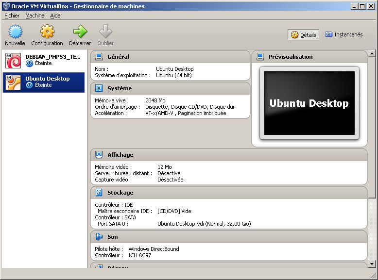This screenshot has height=280, width=378.
Task: Minimize the VirtualBox manager window
Action: click(354, 6)
